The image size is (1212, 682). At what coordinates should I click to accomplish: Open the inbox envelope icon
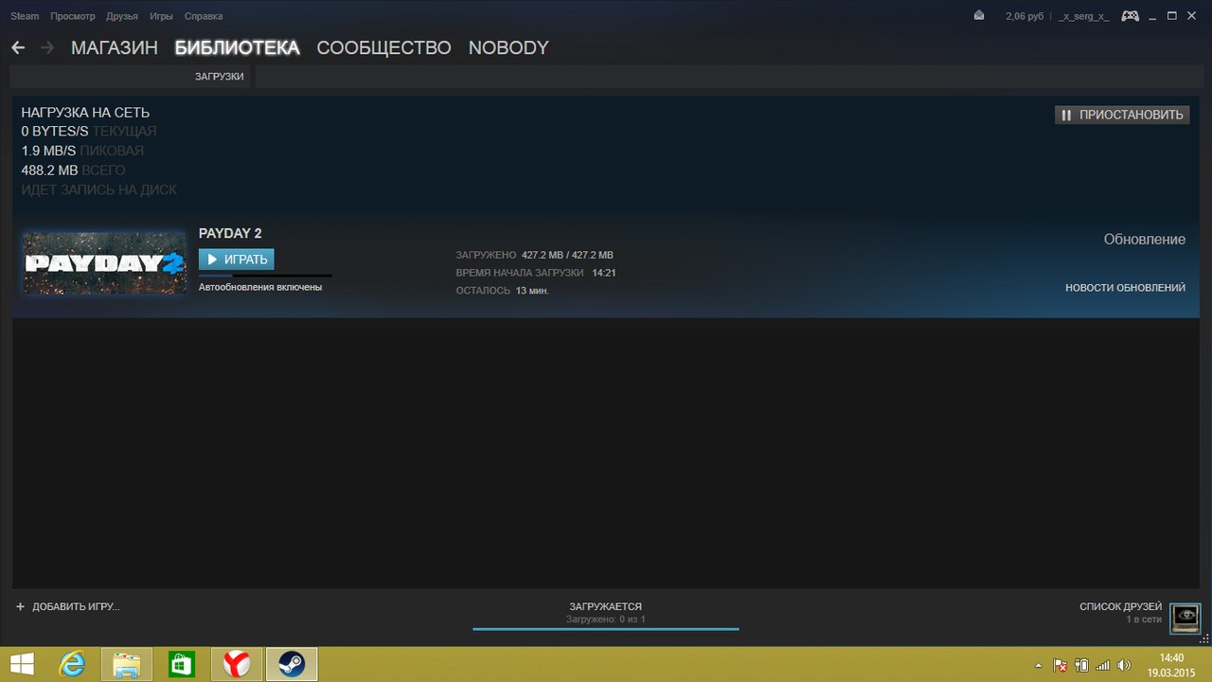tap(979, 16)
